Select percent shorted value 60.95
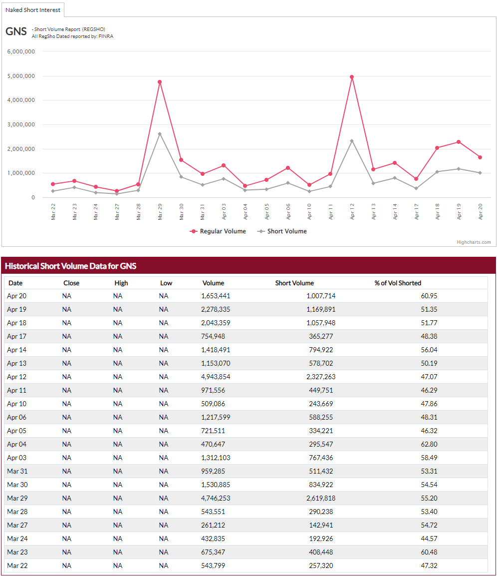This screenshot has width=497, height=587. coord(429,296)
